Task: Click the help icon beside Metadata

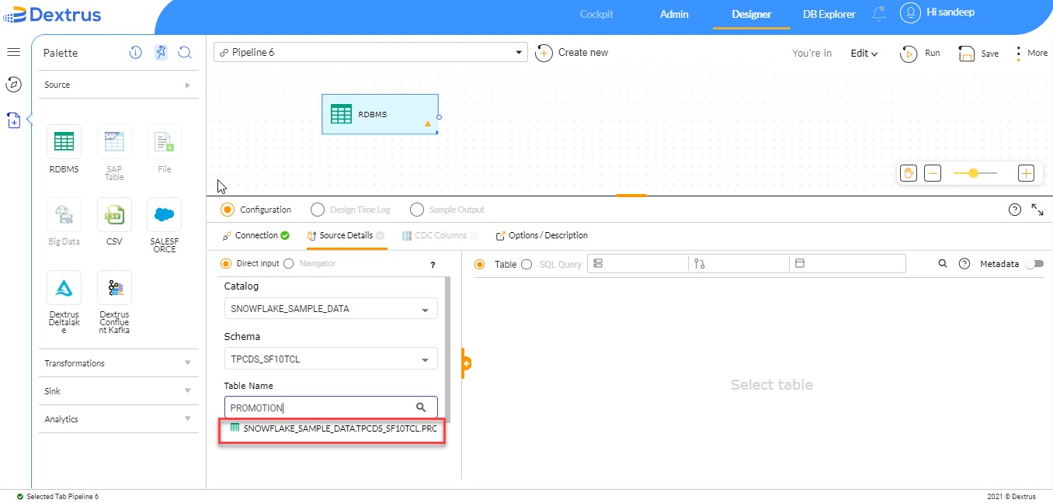Action: tap(964, 264)
